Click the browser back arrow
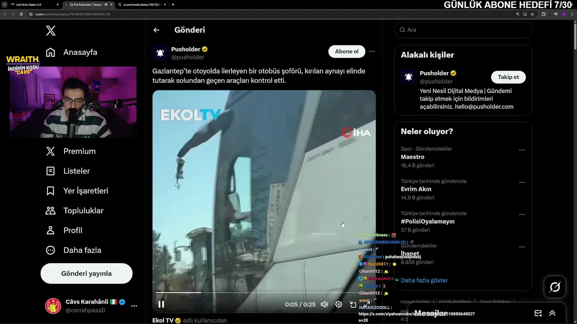 point(5,14)
